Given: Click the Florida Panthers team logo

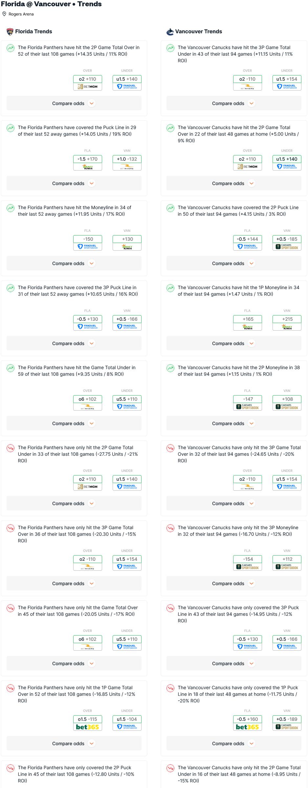Looking at the screenshot, I should click(x=10, y=32).
